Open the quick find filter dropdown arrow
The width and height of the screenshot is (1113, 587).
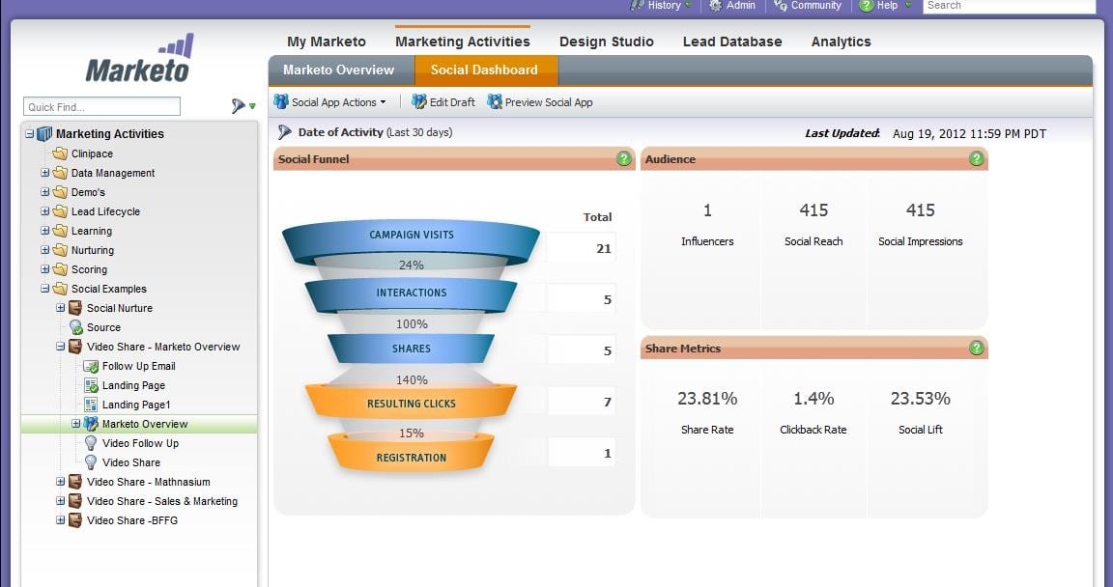point(252,106)
